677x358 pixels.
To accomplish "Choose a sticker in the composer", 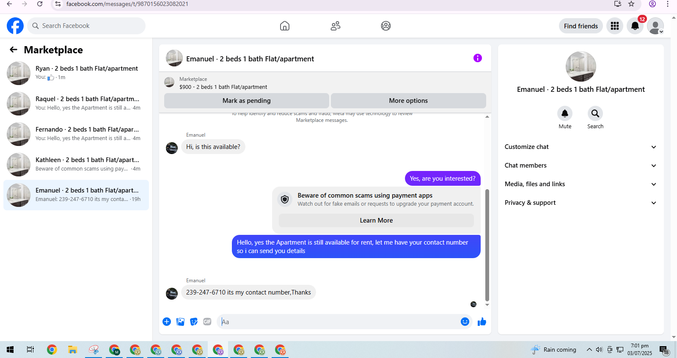I will 194,322.
